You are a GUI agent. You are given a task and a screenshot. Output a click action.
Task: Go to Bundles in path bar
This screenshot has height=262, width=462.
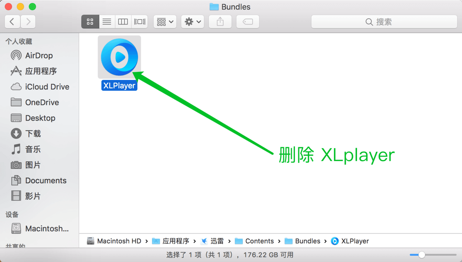[x=302, y=241]
